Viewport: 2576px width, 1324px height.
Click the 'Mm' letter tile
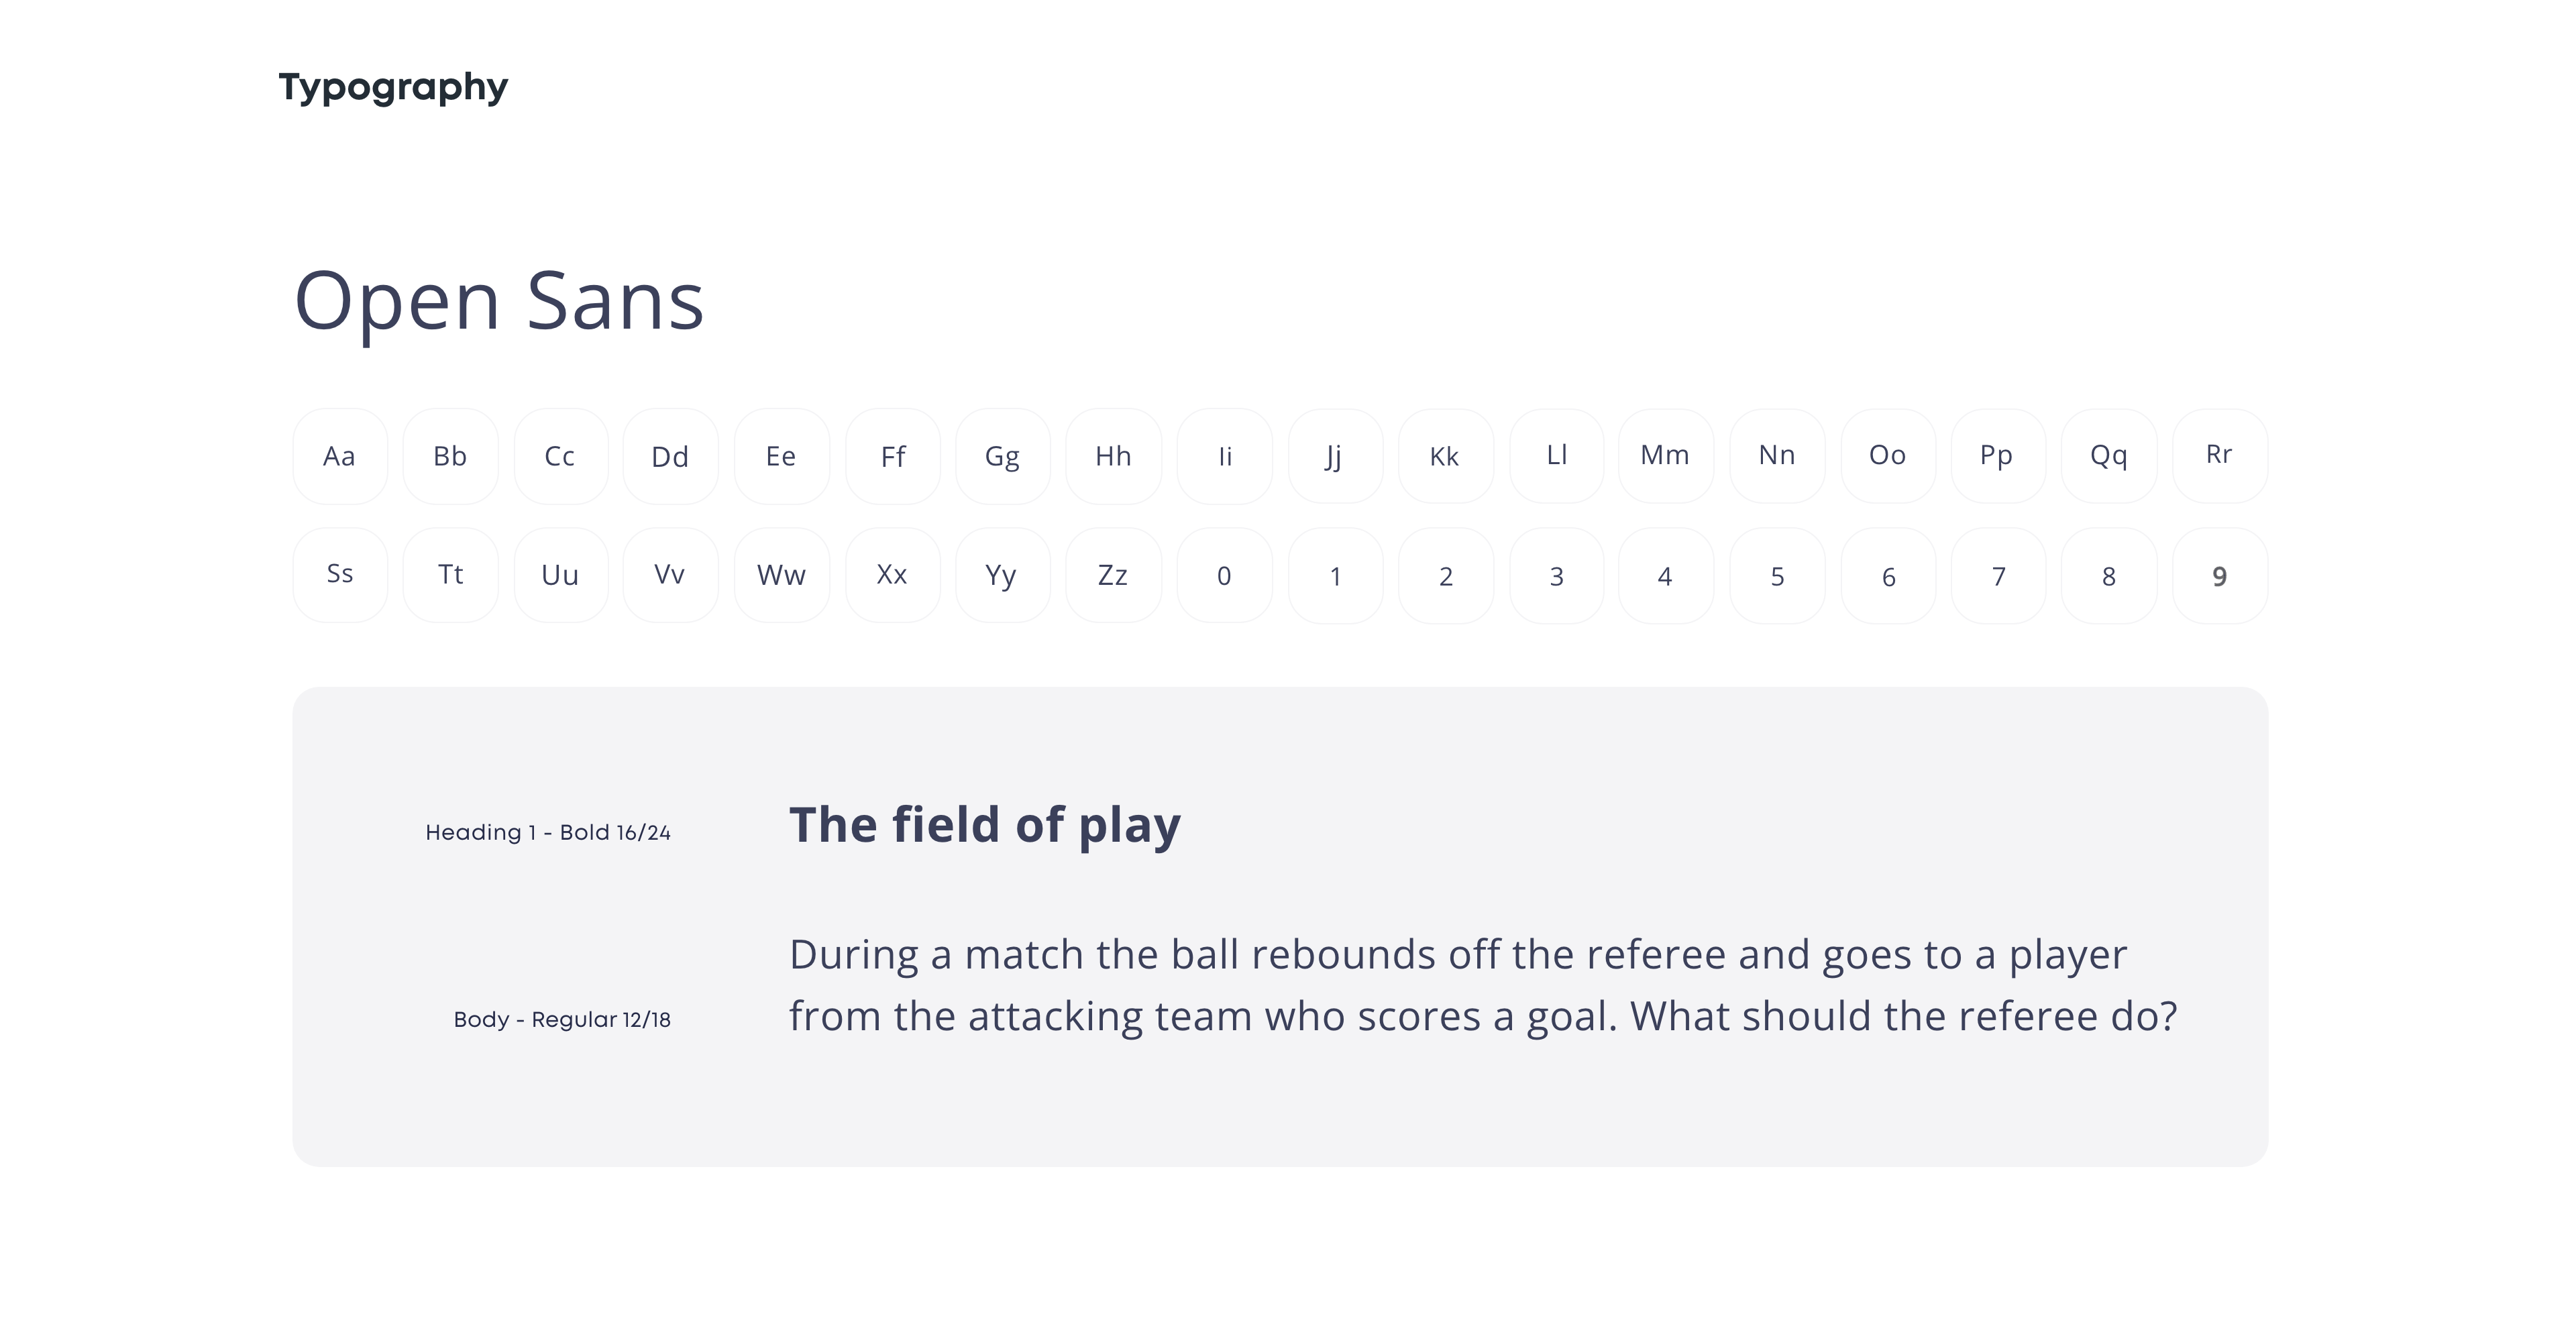pos(1665,456)
